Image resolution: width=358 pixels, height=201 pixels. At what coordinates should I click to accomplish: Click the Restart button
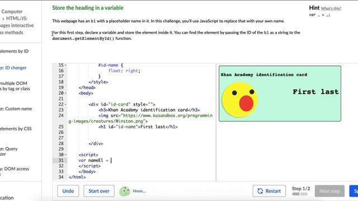[269, 191]
